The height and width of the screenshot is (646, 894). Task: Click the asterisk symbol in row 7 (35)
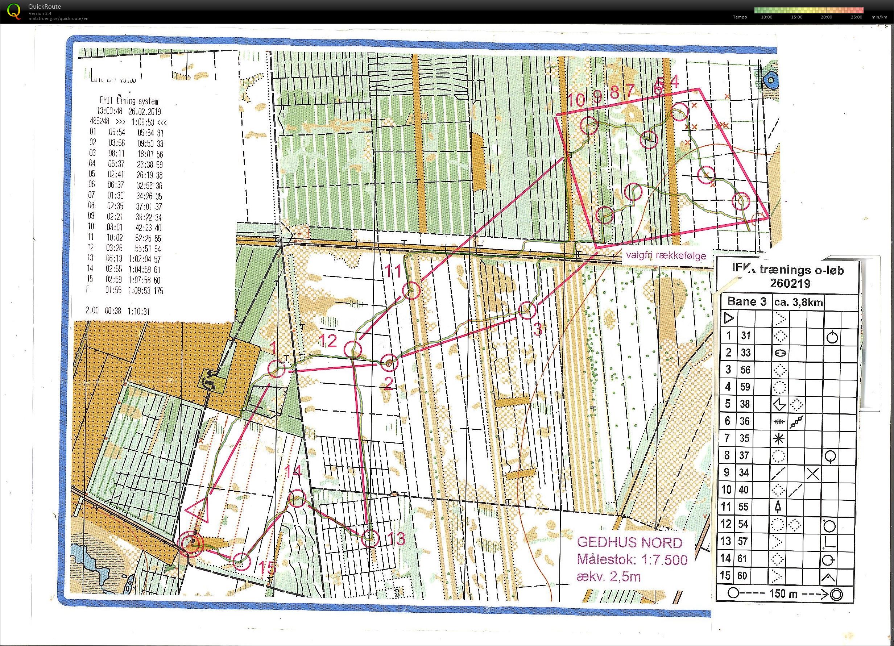pos(779,438)
